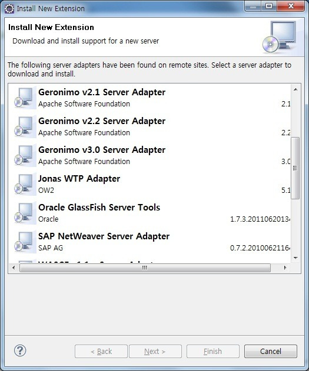Screen dimensions: 309x371
Task: Click the OW2 vendor label
Action: (46, 190)
